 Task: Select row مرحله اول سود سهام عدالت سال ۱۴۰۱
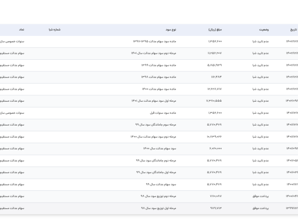pyautogui.click(x=153, y=101)
